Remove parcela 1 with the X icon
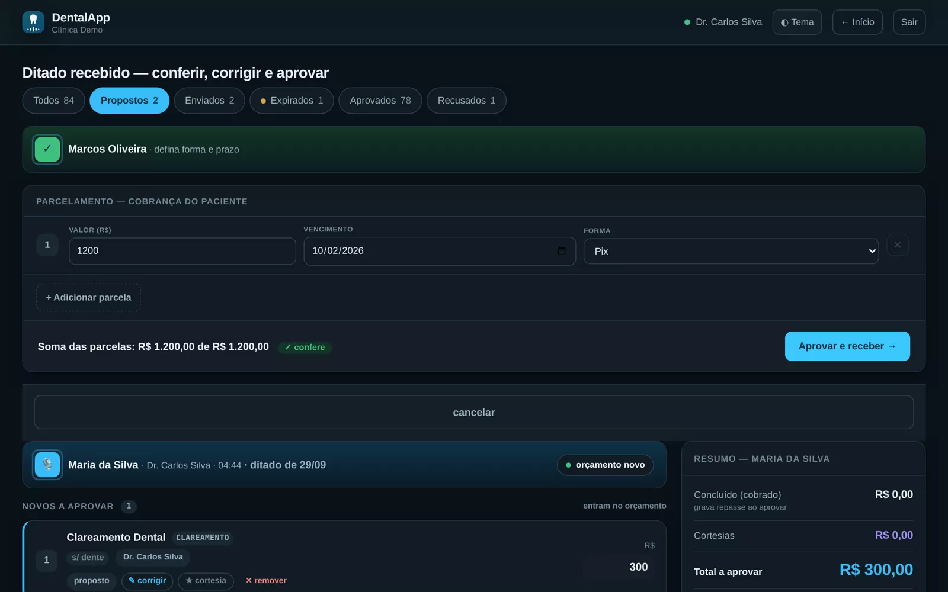Viewport: 948px width, 592px height. (x=897, y=244)
